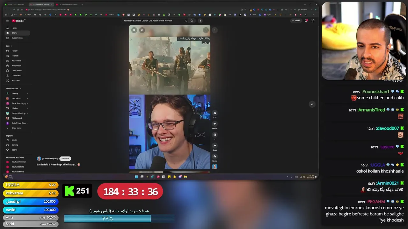Click the search magnifier button
This screenshot has width=408, height=229.
point(192,21)
